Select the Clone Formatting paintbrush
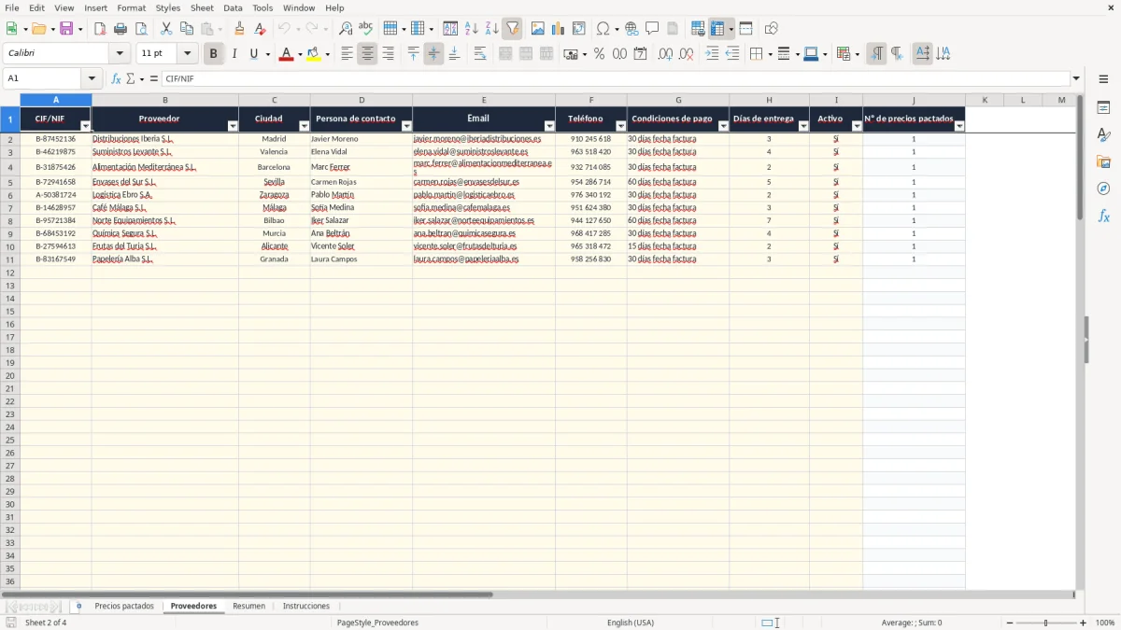The width and height of the screenshot is (1121, 630). (x=239, y=29)
